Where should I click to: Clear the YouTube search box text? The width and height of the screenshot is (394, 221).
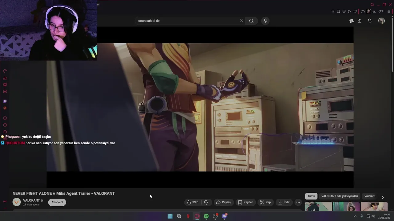pyautogui.click(x=242, y=21)
